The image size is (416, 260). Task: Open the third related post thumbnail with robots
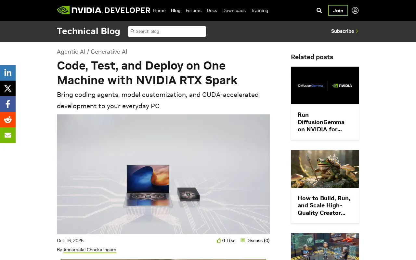[x=325, y=247]
